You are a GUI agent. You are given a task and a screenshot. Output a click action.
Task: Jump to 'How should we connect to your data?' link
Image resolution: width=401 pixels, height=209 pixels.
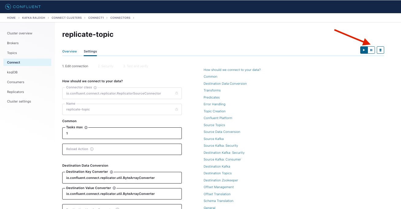point(232,70)
